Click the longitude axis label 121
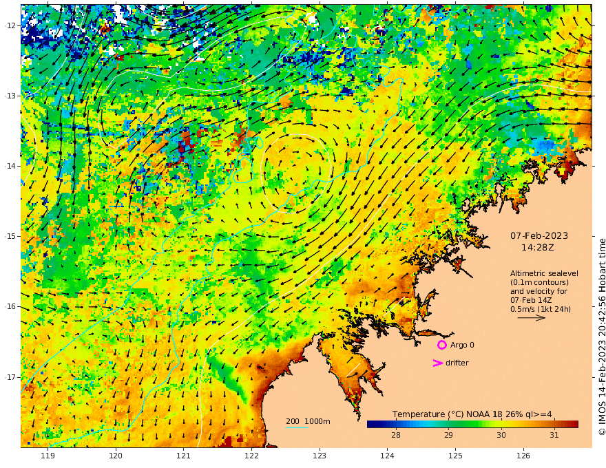Viewport: 606px width, 468px height. tap(184, 456)
